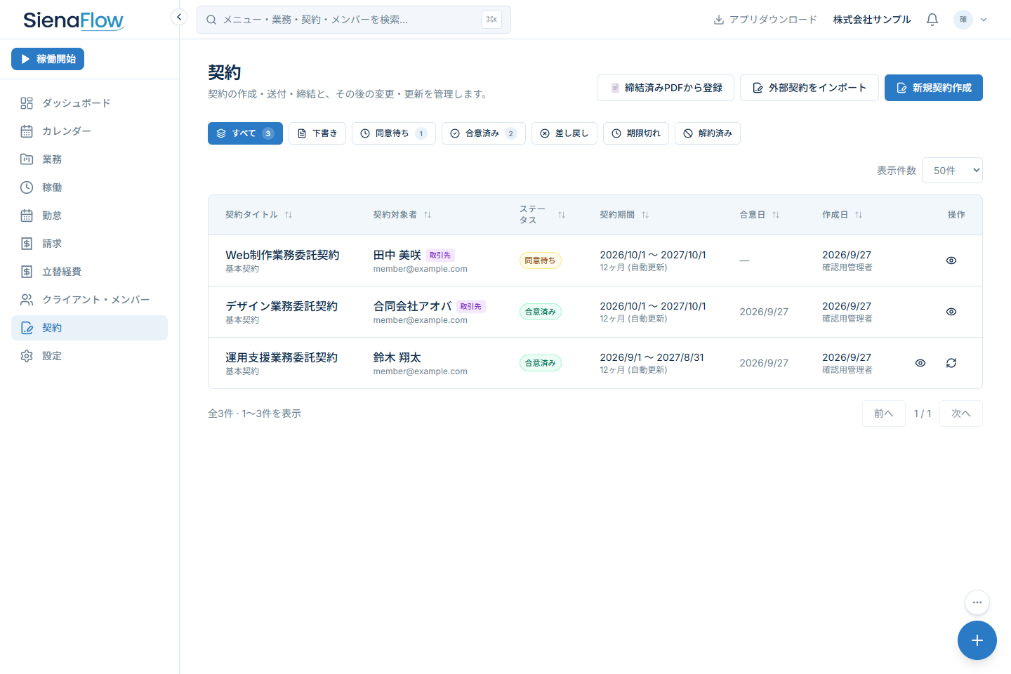Viewport: 1011px width, 674px height.
Task: Open the user avatar menu
Action: tap(970, 20)
